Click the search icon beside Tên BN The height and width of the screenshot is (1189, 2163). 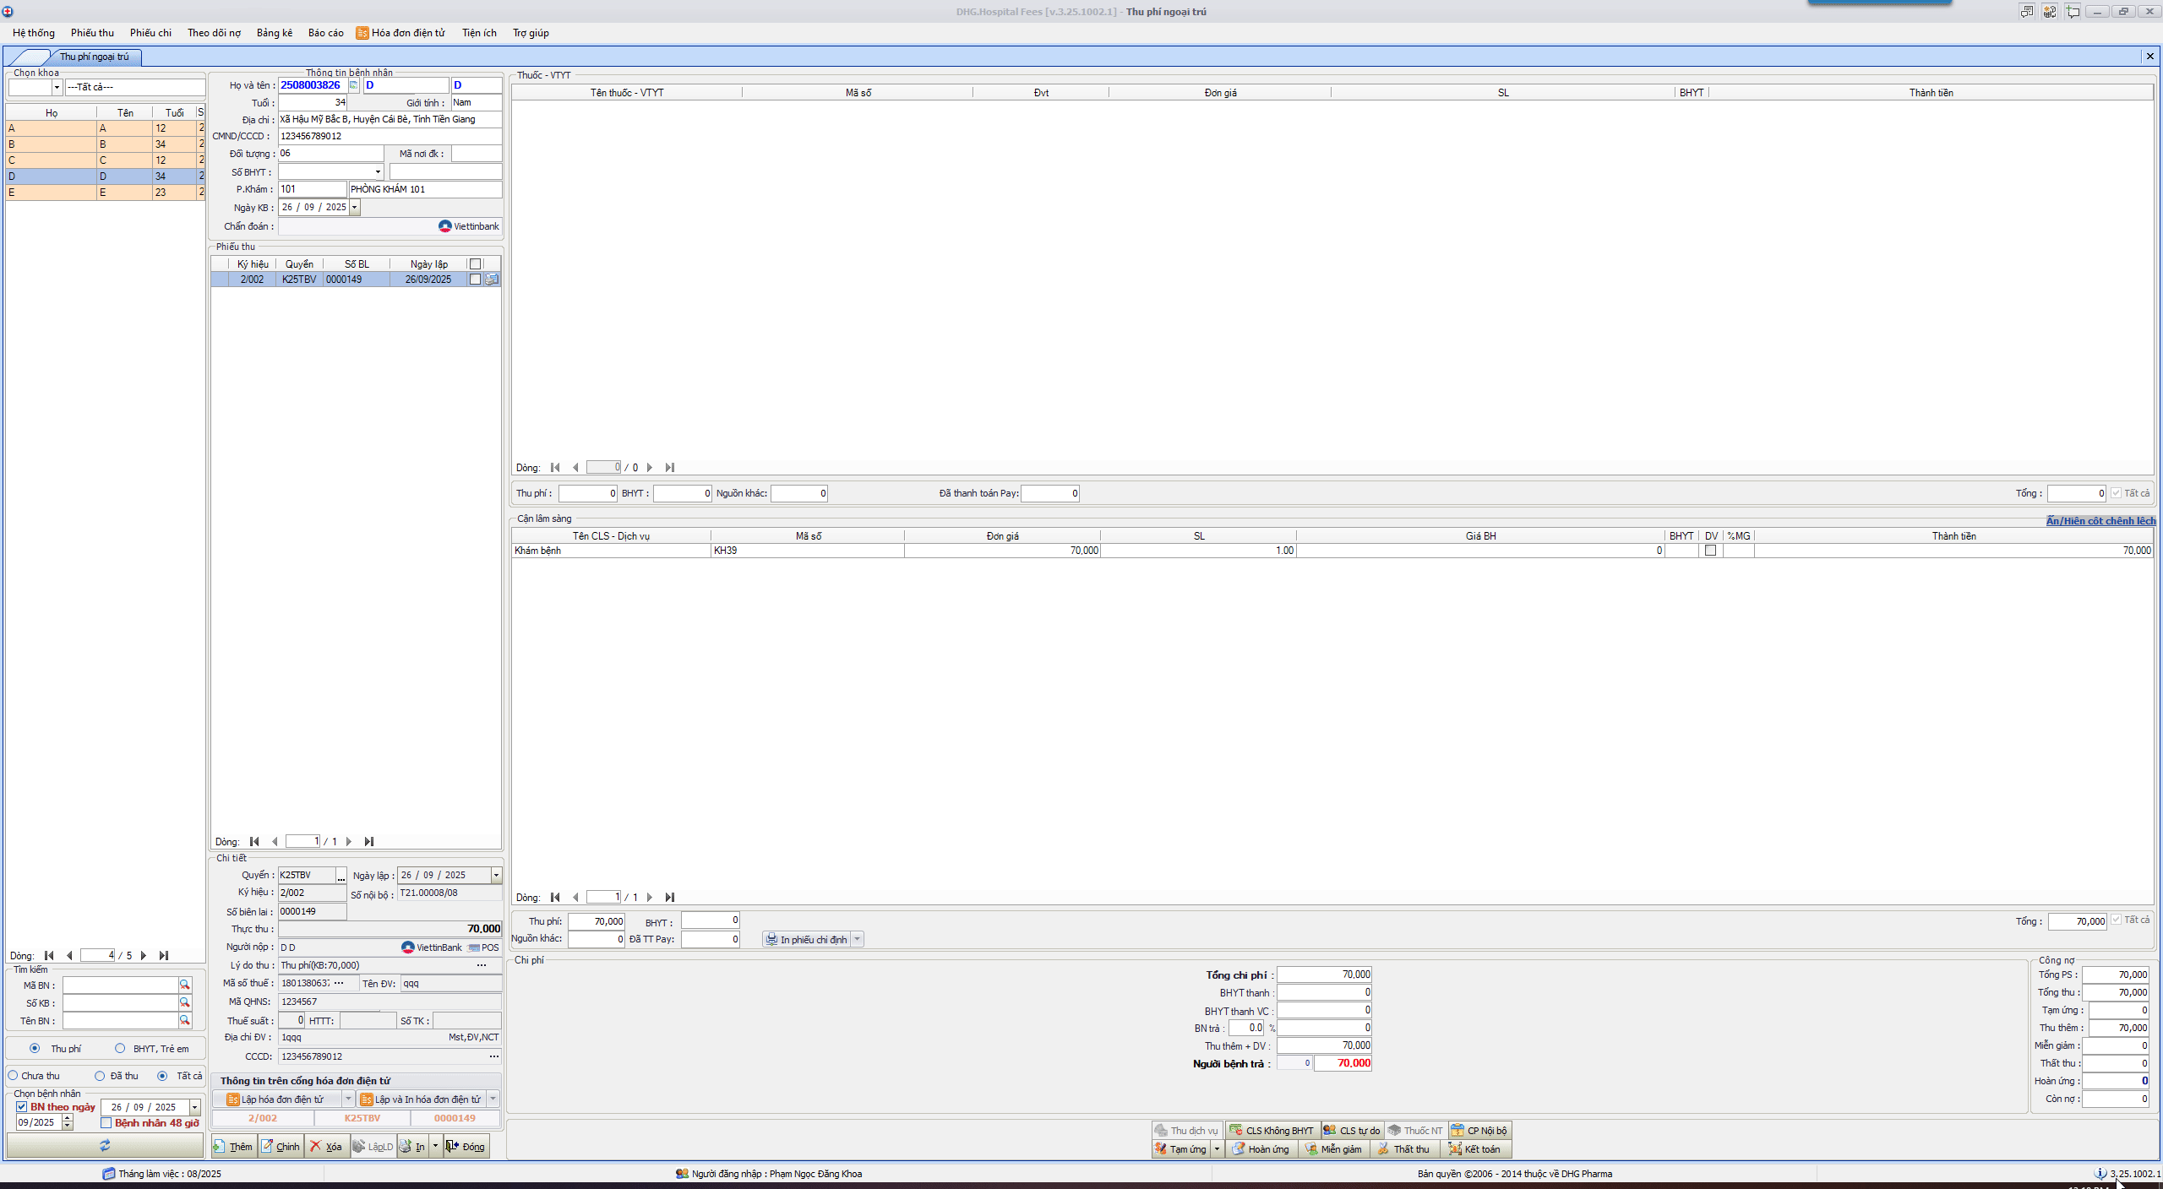coord(184,1020)
